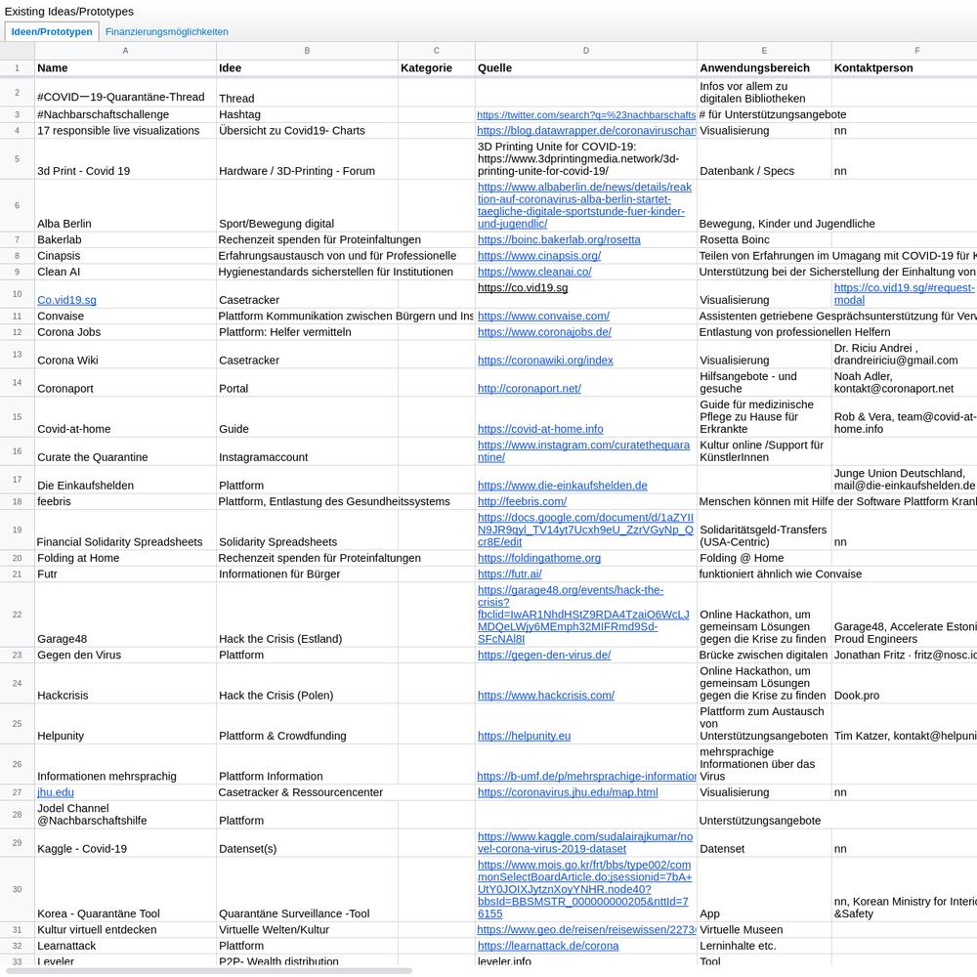Select the Kontaktperson header cell

click(904, 68)
